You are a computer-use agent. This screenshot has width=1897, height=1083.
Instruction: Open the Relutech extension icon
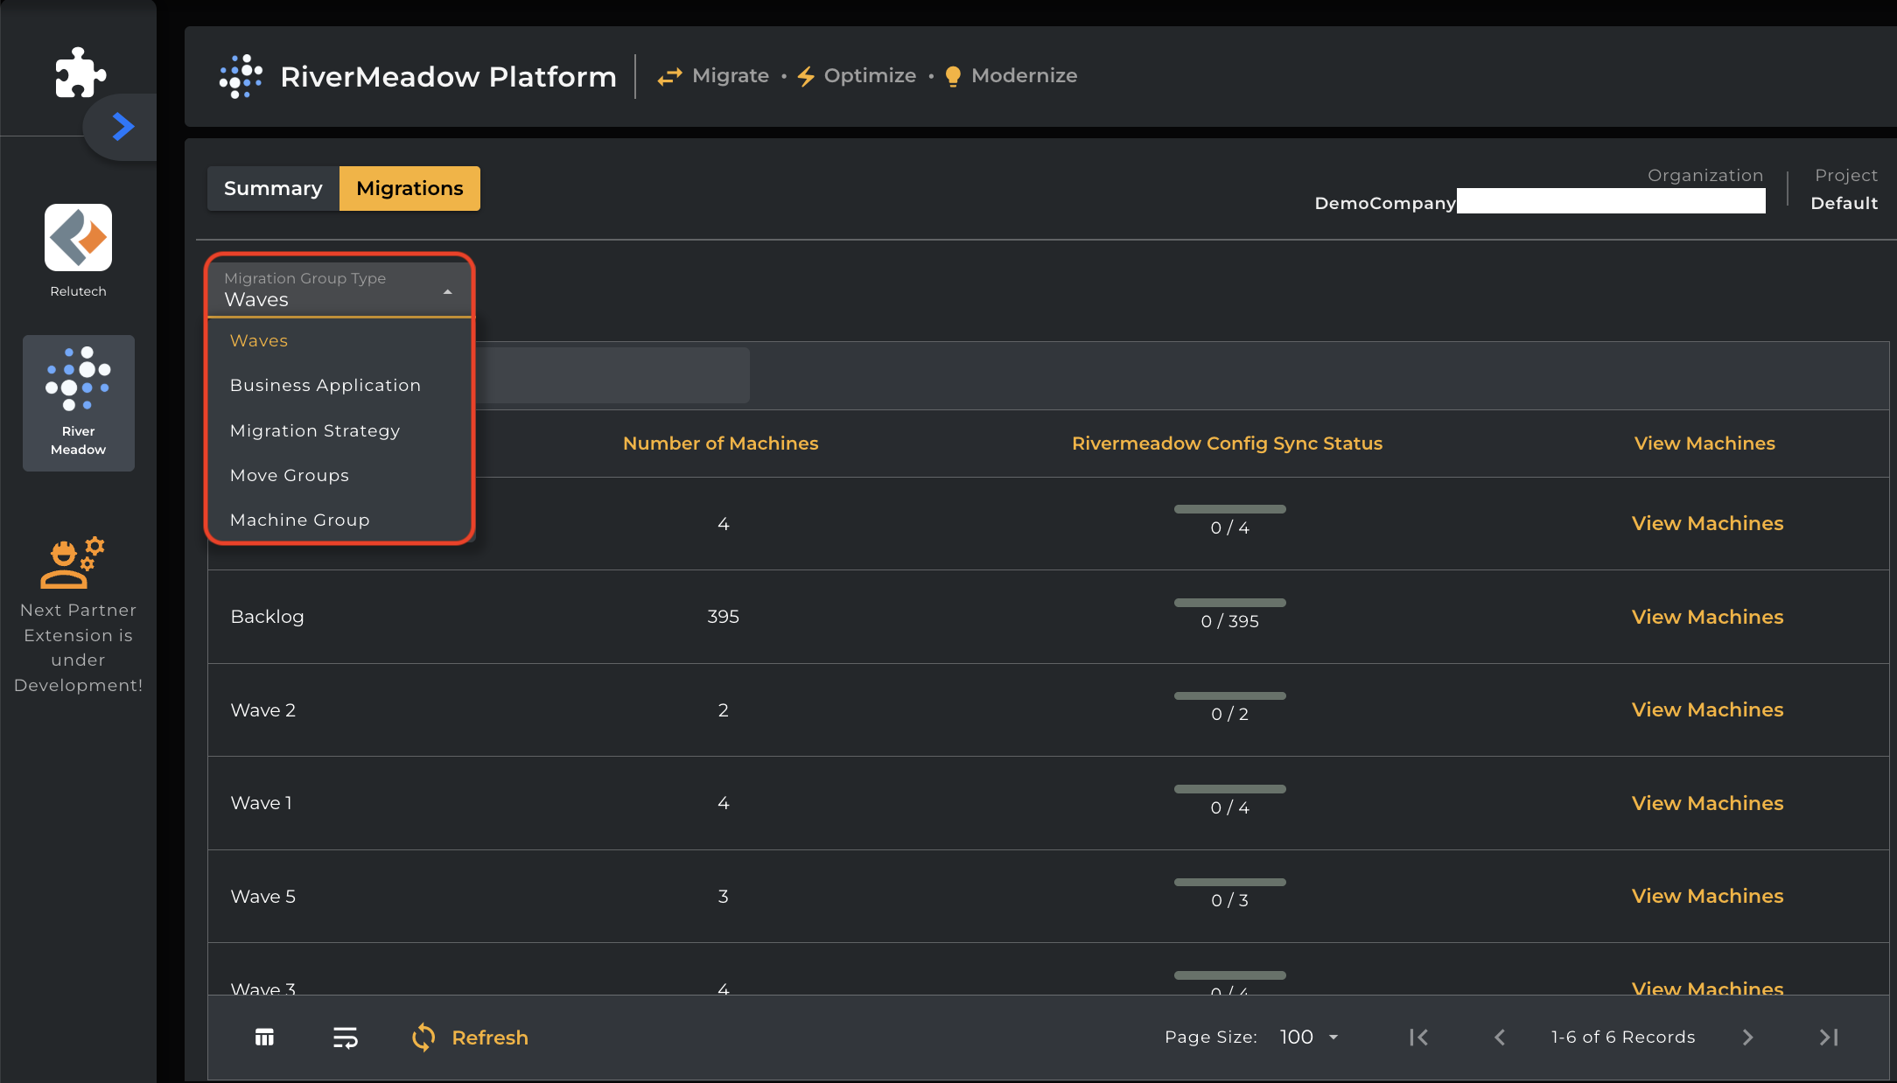(78, 238)
